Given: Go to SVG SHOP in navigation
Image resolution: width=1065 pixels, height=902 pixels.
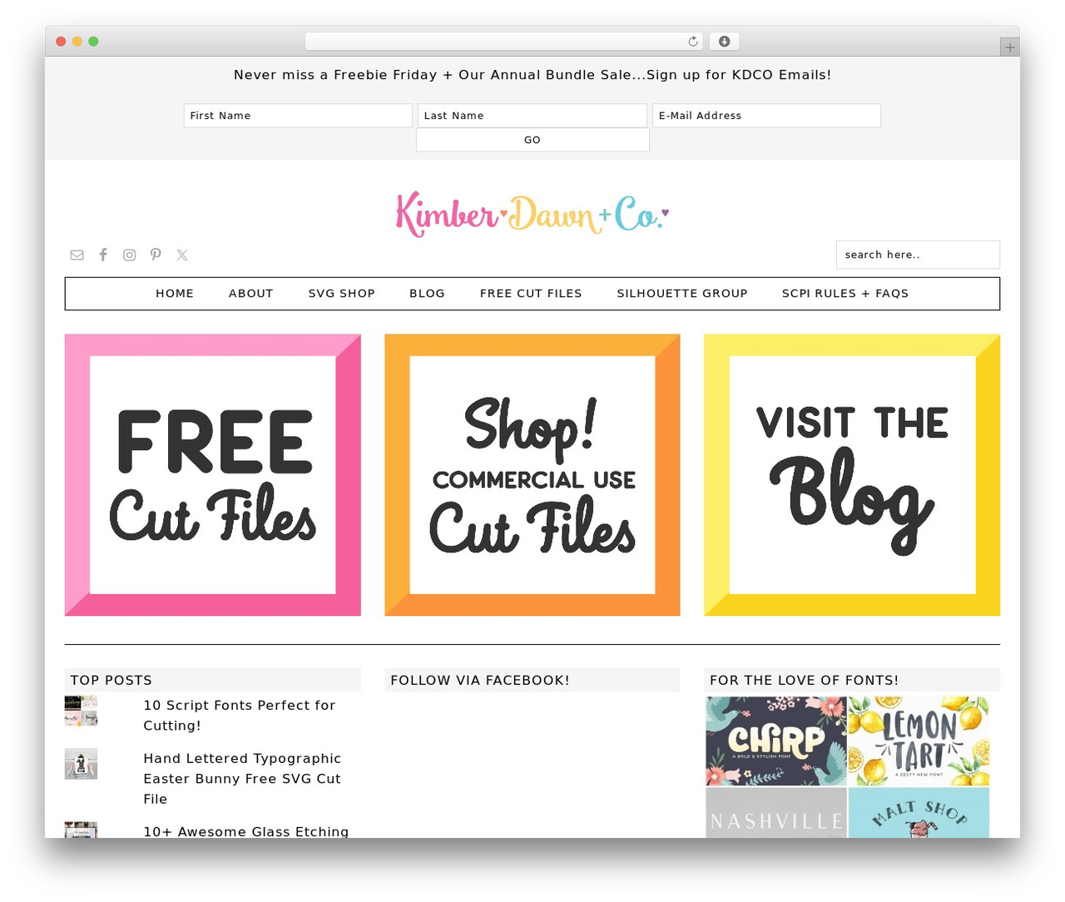Looking at the screenshot, I should [x=342, y=294].
